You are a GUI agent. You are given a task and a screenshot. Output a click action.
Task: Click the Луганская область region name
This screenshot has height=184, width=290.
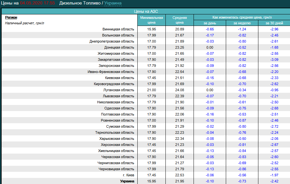point(119,90)
